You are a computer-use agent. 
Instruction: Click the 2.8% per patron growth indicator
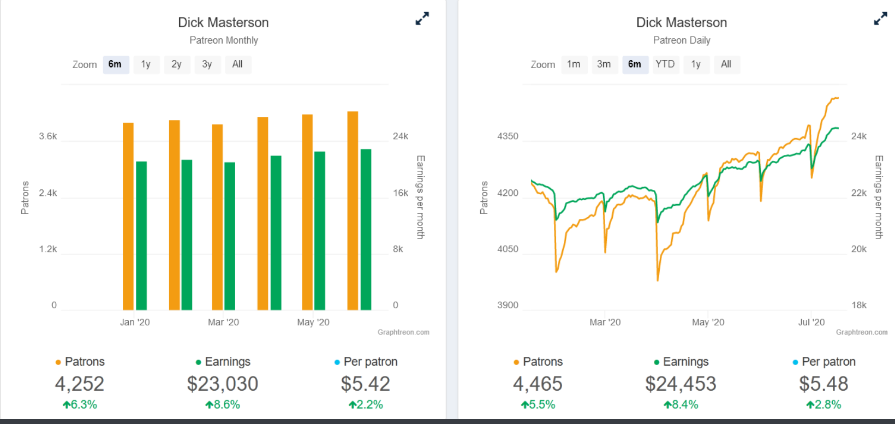pos(824,405)
